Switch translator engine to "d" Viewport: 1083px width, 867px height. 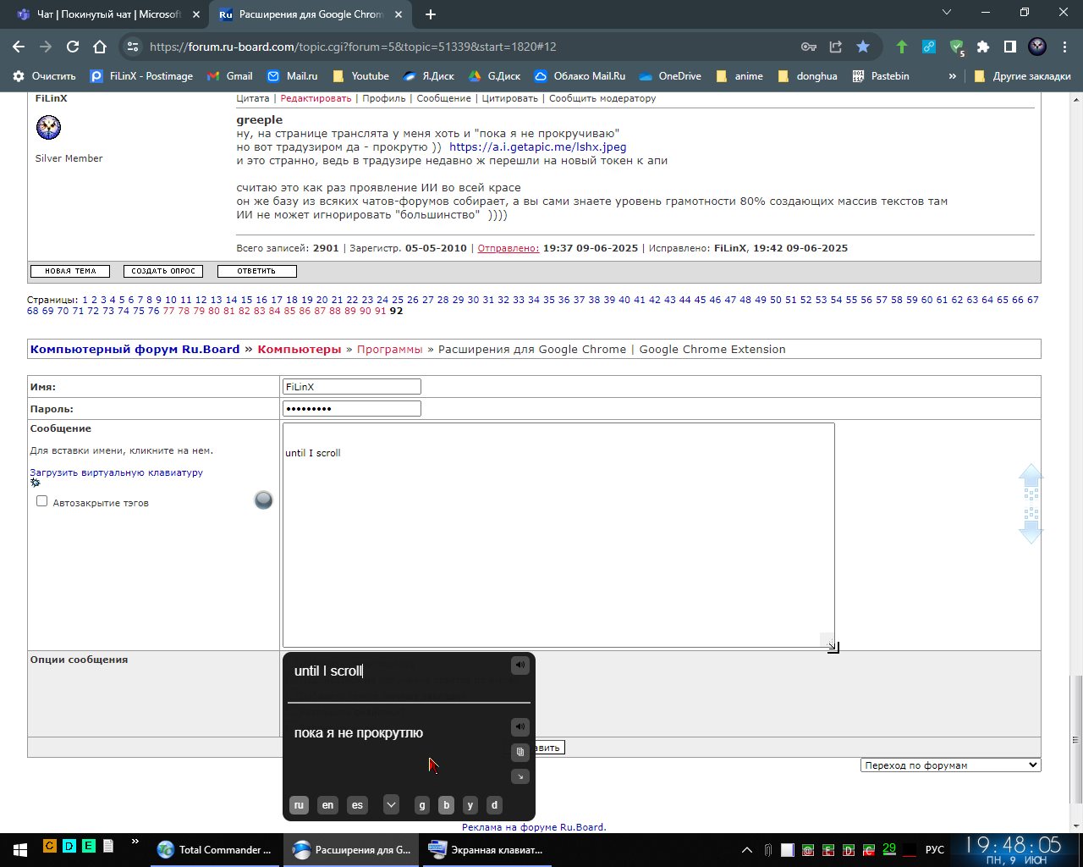coord(494,805)
